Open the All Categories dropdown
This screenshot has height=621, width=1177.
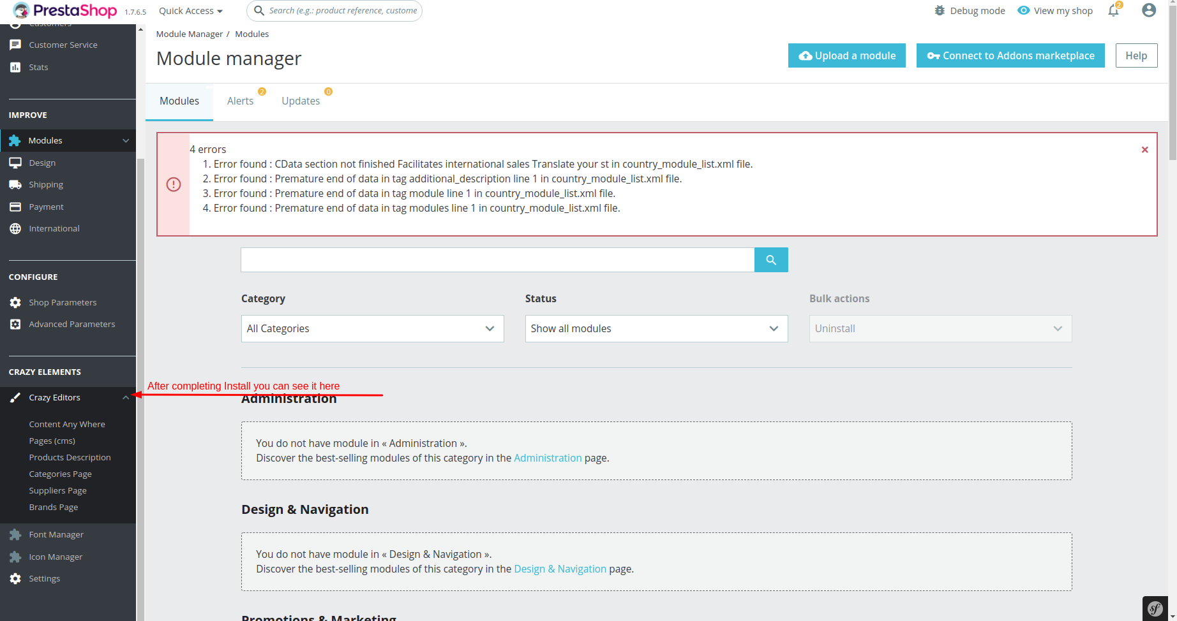point(372,328)
